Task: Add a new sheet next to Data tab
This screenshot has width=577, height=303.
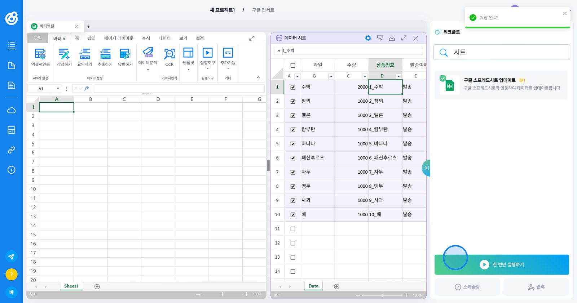Action: coord(336,286)
